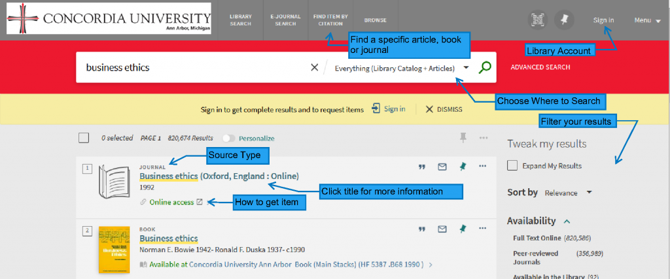Select result number 2 checkbox

87,231
